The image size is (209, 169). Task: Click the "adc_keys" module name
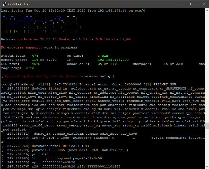click(x=129, y=134)
